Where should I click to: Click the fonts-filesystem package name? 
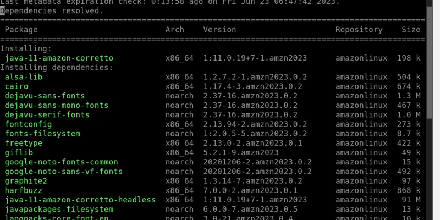click(x=42, y=134)
